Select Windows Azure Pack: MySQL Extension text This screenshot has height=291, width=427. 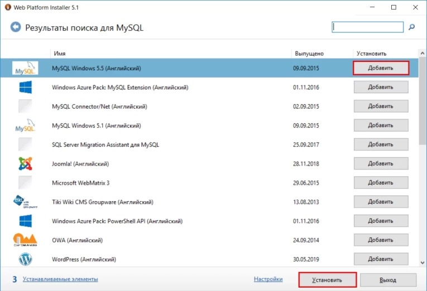point(120,88)
